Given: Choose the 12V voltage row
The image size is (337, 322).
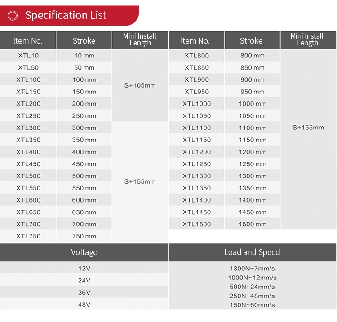Looking at the screenshot, I should (84, 269).
